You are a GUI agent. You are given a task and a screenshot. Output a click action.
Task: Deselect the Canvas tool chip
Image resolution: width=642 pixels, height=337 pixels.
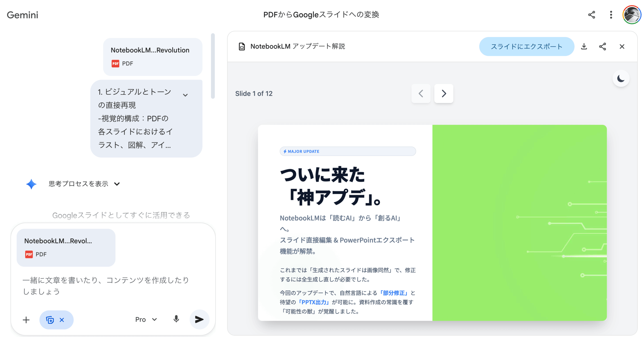[61, 320]
